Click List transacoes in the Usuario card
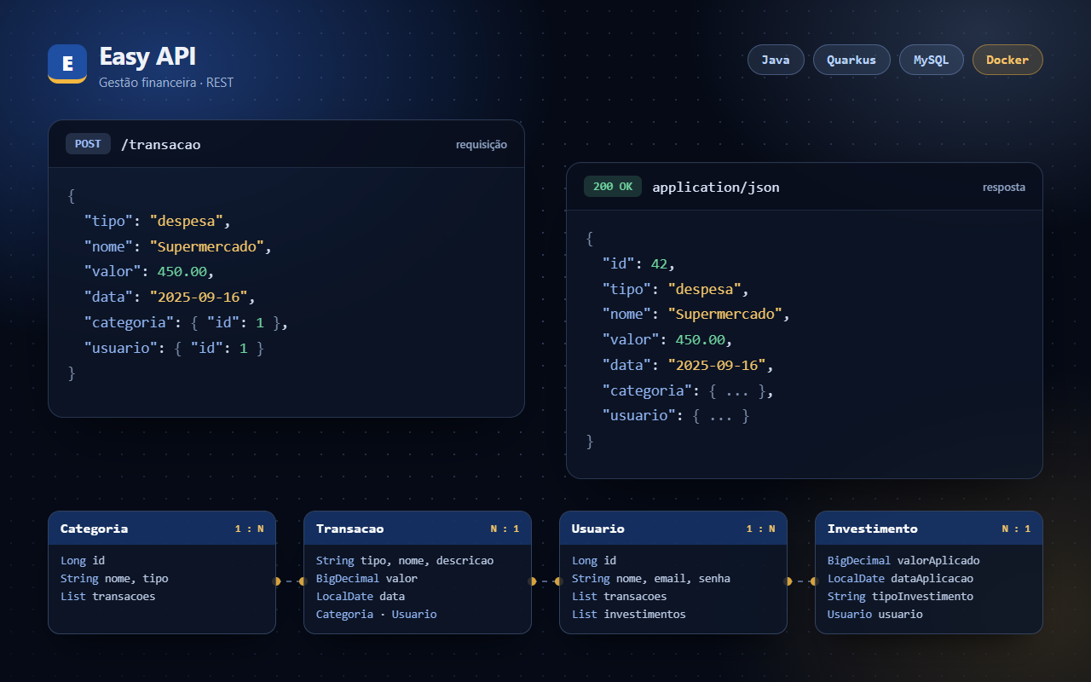This screenshot has height=682, width=1091. coord(620,597)
